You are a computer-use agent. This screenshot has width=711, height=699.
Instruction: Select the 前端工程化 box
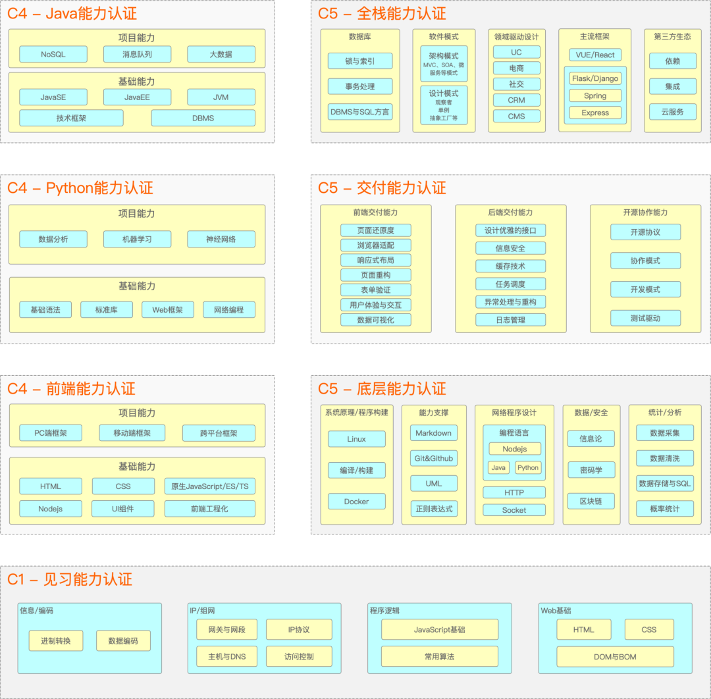tap(210, 509)
